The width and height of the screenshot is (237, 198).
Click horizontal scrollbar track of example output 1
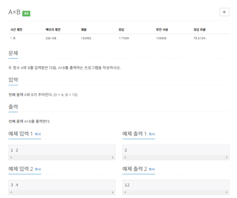point(176,157)
